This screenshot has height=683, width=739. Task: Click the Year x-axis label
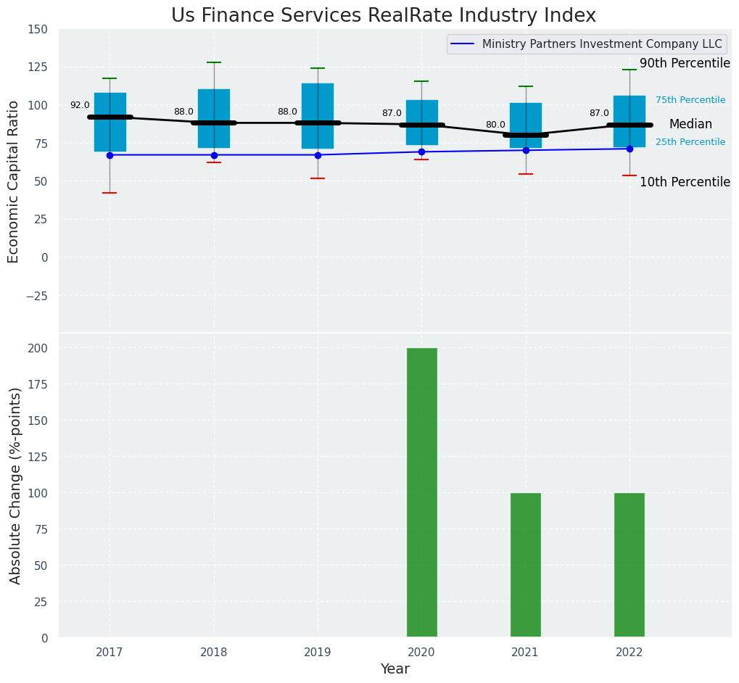pyautogui.click(x=395, y=669)
